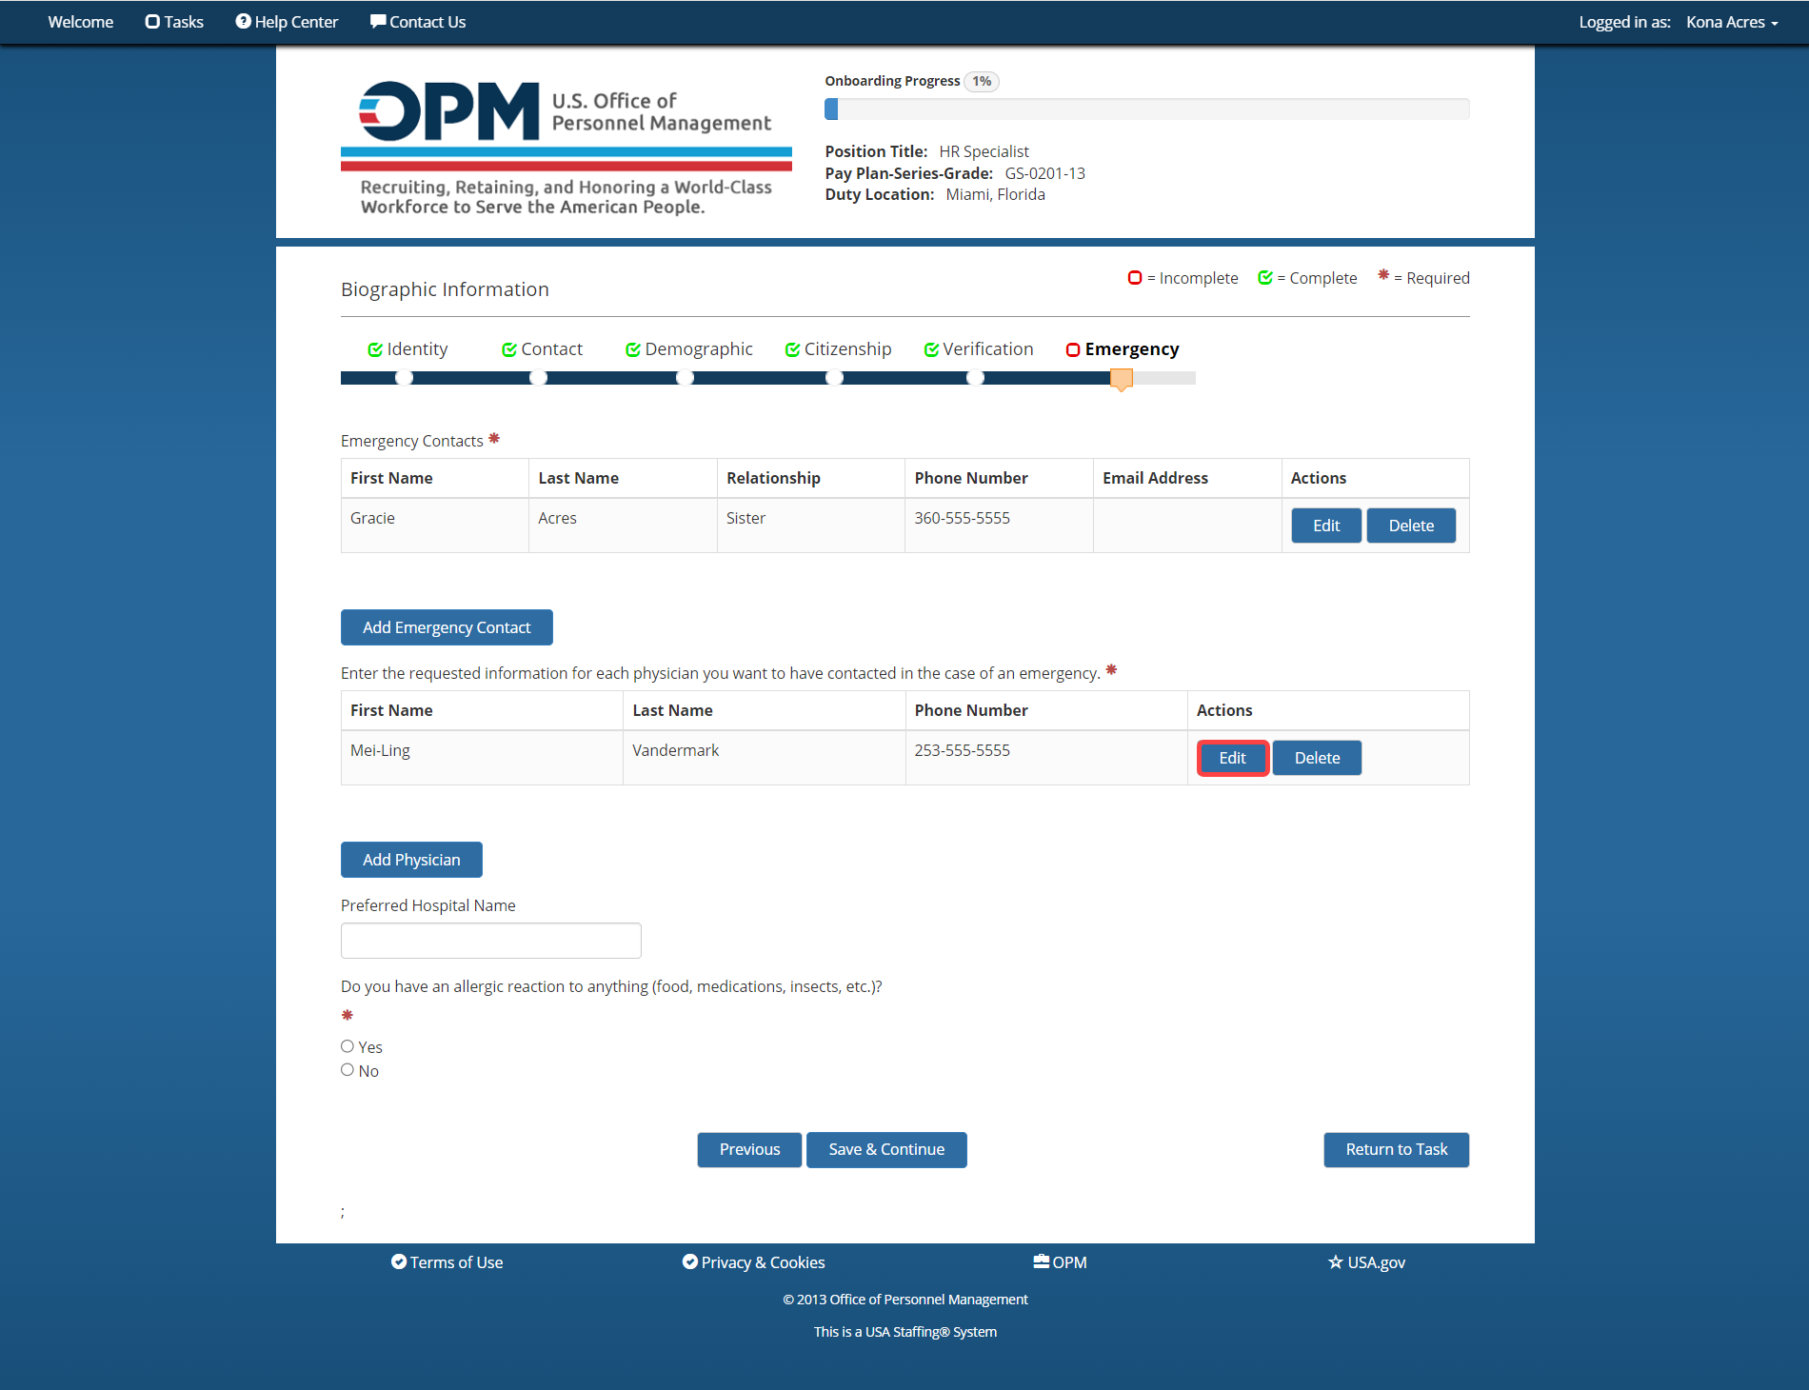1809x1390 pixels.
Task: Click Save & Continue
Action: pyautogui.click(x=886, y=1149)
